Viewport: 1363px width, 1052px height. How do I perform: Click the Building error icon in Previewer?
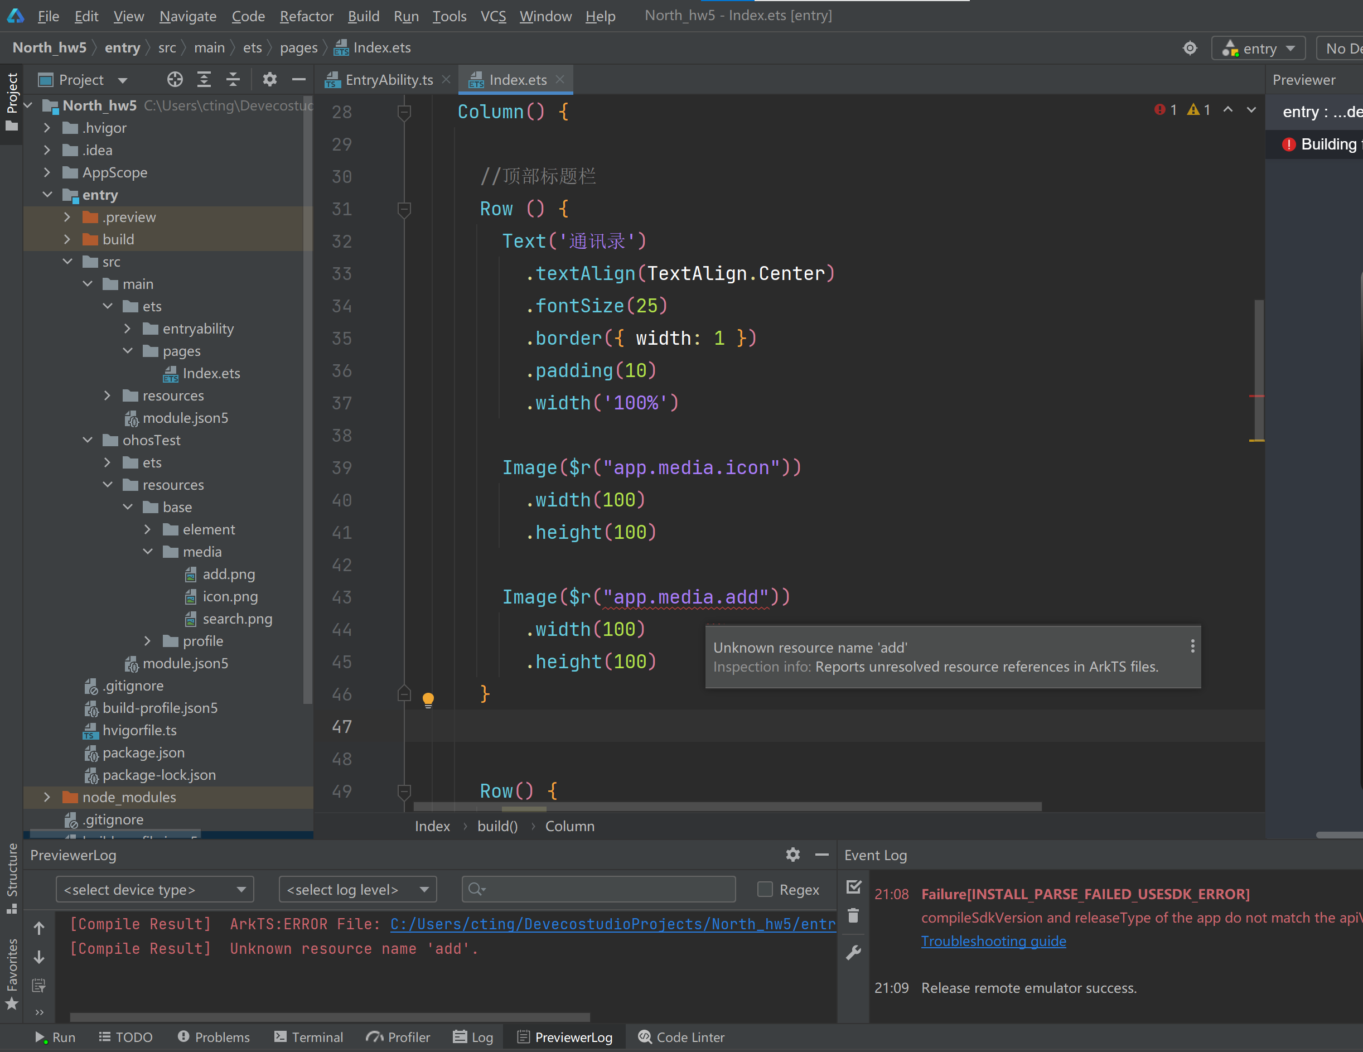pos(1288,144)
